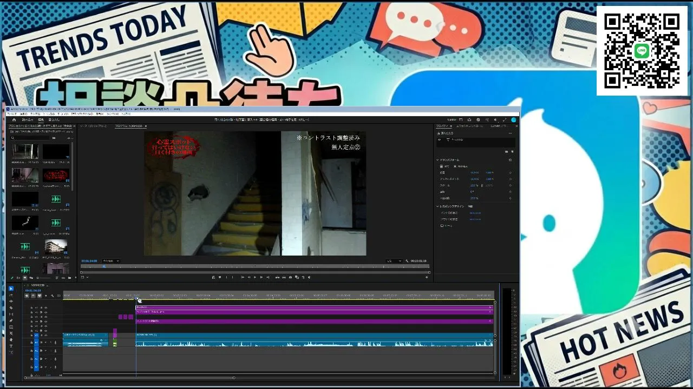693x389 pixels.
Task: Open the playback resolution 1/2 dropdown
Action: [394, 261]
